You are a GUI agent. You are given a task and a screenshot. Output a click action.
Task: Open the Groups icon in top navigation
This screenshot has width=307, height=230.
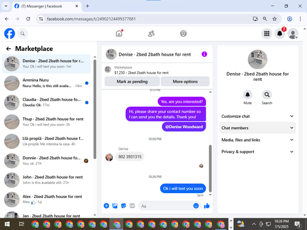(183, 34)
